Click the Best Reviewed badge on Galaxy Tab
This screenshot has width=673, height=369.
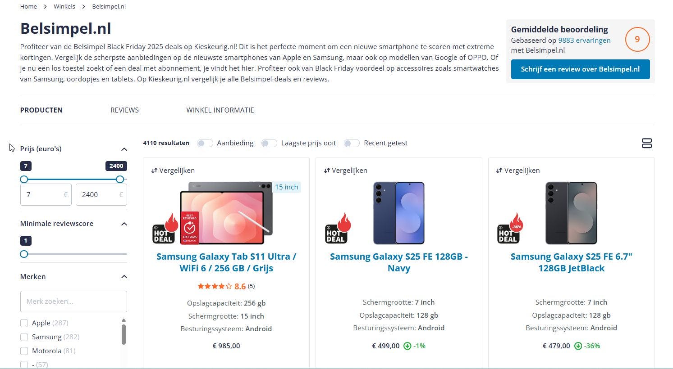(189, 228)
